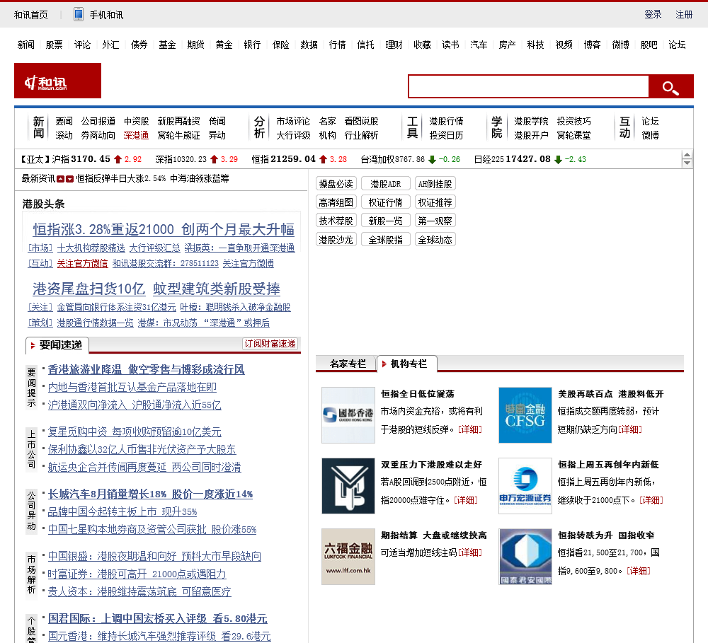Go to 和讯首页
The height and width of the screenshot is (643, 708).
click(30, 15)
